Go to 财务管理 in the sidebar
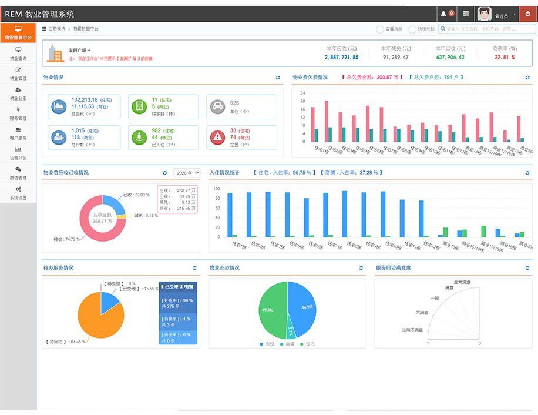The width and height of the screenshot is (538, 415). click(x=18, y=113)
